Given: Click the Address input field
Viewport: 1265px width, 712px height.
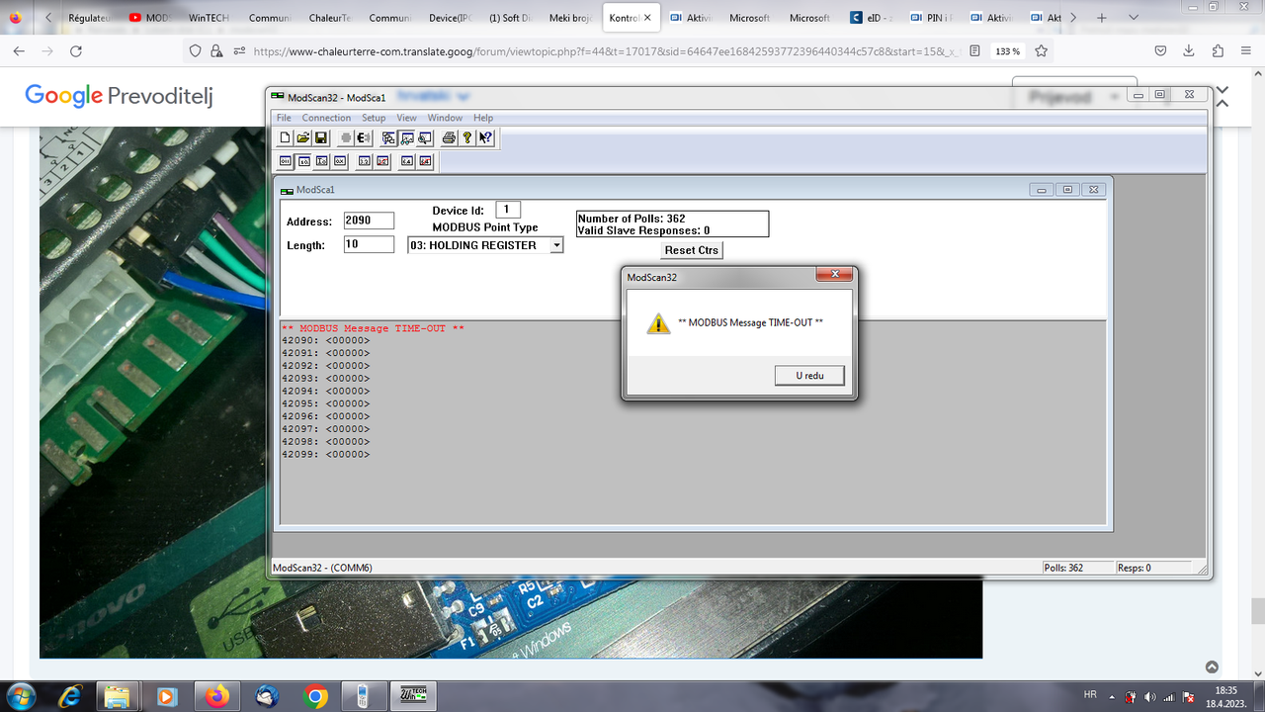Looking at the screenshot, I should [x=369, y=221].
